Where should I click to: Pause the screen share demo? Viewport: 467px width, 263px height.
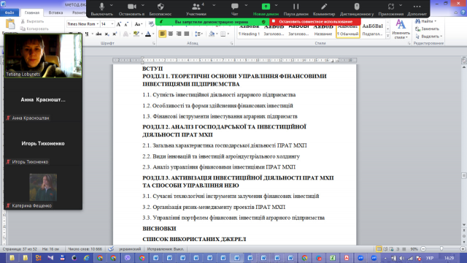tap(296, 9)
